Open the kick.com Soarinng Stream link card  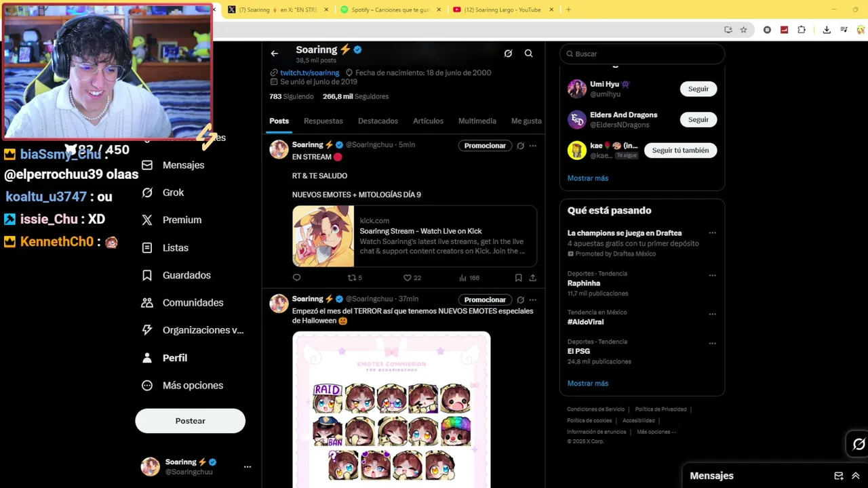414,236
